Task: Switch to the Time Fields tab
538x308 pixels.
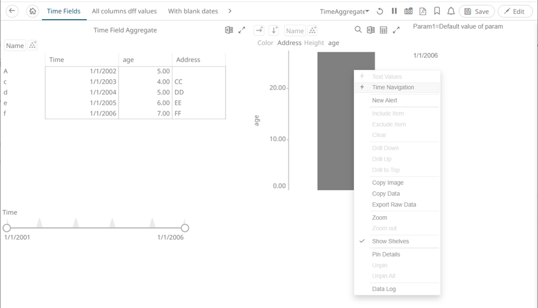Action: coord(64,11)
